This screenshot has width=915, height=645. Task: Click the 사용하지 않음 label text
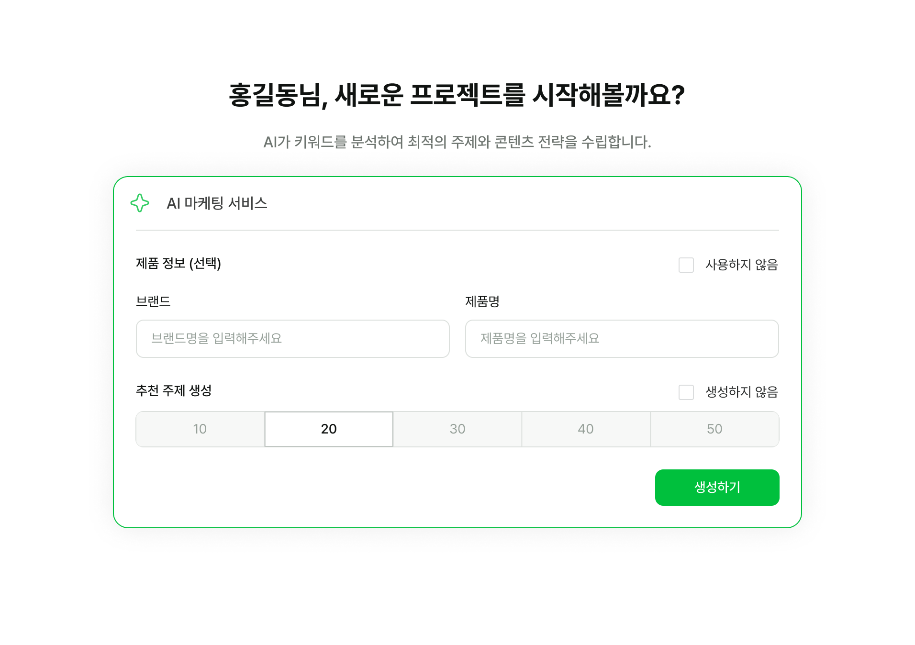pos(741,265)
